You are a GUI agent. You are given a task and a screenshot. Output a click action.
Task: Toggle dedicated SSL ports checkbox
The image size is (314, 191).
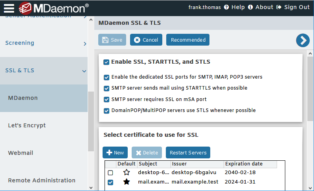click(107, 77)
